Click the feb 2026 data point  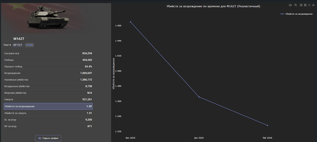(267, 126)
